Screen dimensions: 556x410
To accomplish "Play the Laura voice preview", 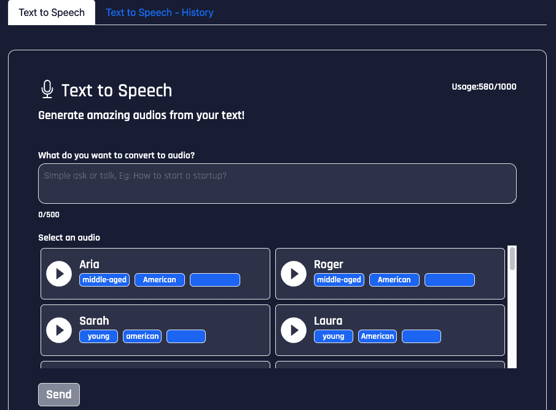I will pyautogui.click(x=294, y=330).
